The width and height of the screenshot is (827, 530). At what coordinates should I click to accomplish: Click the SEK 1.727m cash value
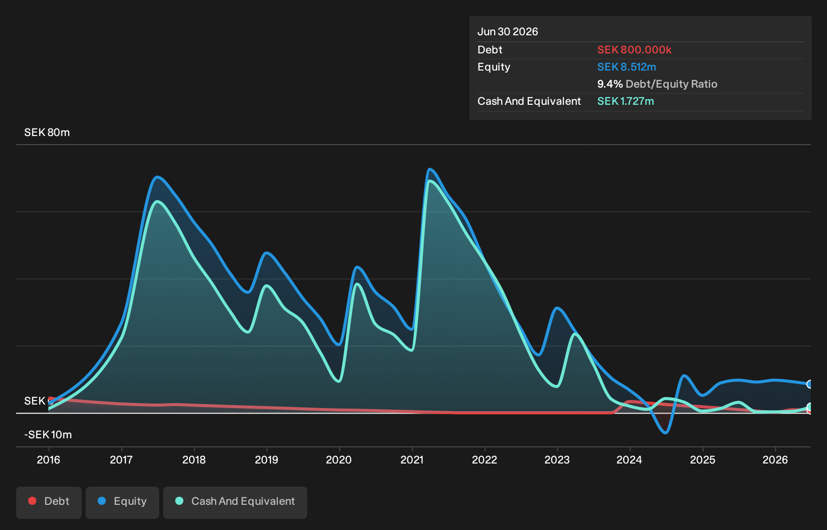(x=626, y=101)
